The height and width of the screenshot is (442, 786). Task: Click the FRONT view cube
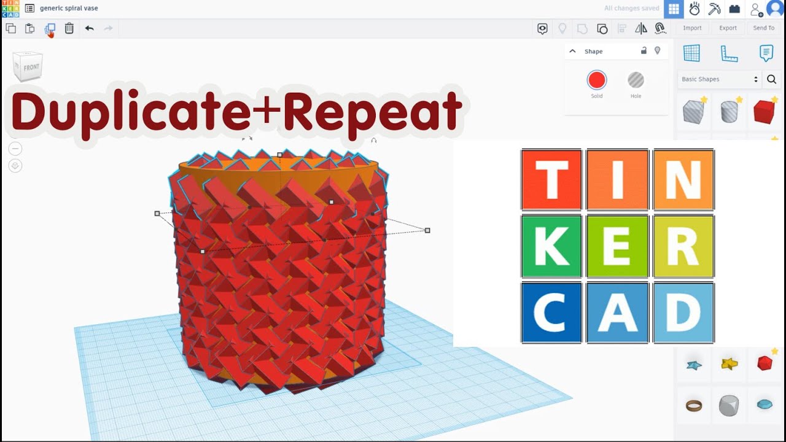pyautogui.click(x=28, y=66)
